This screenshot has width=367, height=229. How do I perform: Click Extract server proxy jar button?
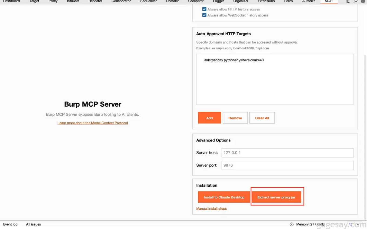point(276,197)
